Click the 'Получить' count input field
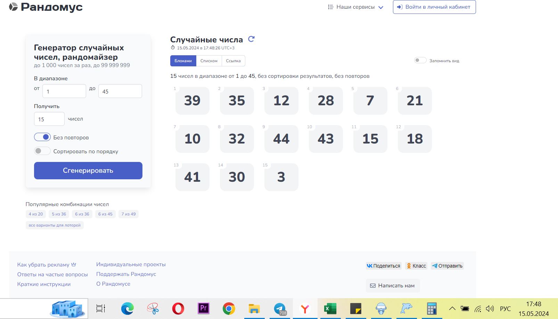 [x=49, y=119]
